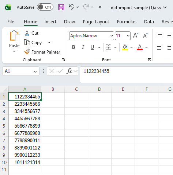This screenshot has height=175, width=173.
Task: Select all cells with the corner triangle
Action: 5,90
